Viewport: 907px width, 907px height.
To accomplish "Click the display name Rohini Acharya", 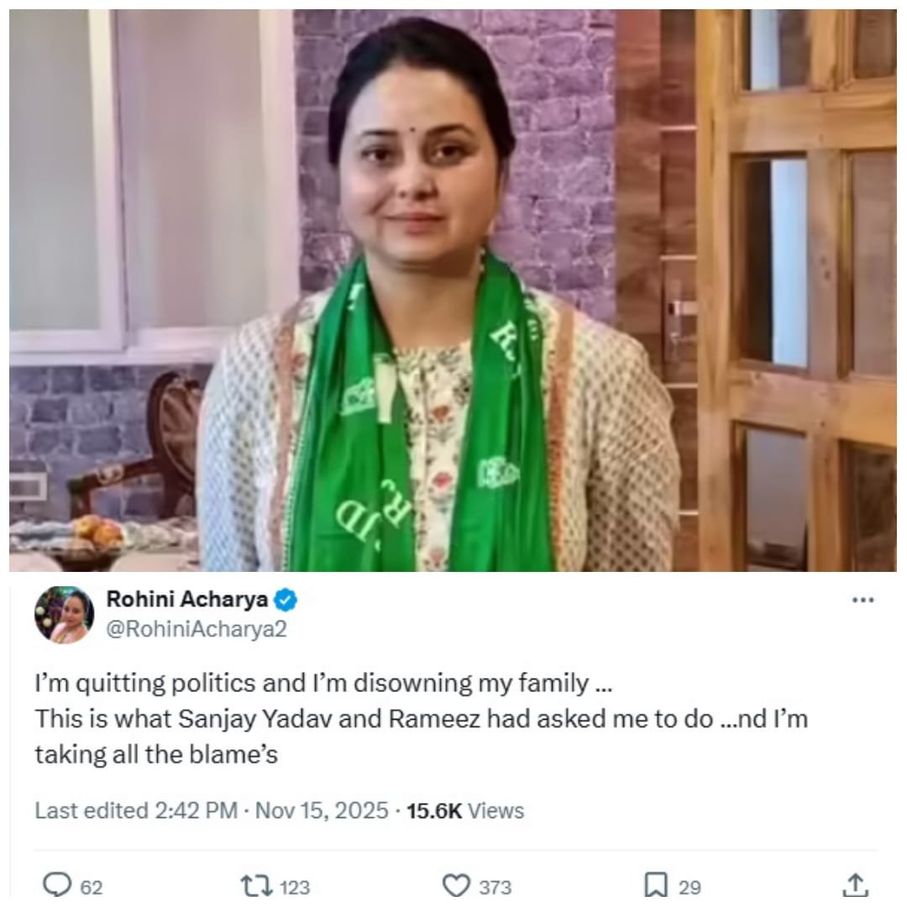I will 187,600.
